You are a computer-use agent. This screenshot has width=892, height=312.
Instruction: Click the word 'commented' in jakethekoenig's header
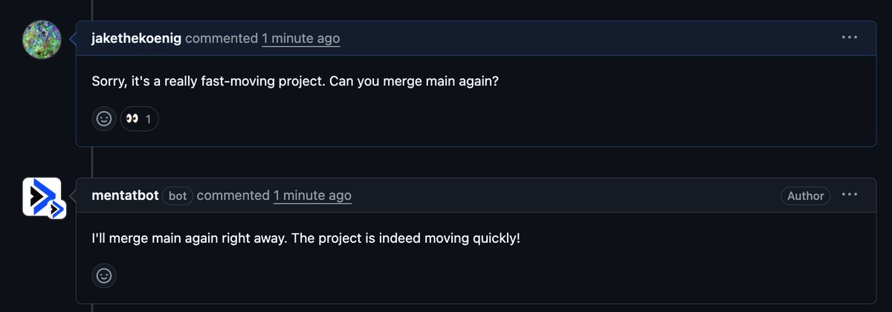click(x=222, y=38)
